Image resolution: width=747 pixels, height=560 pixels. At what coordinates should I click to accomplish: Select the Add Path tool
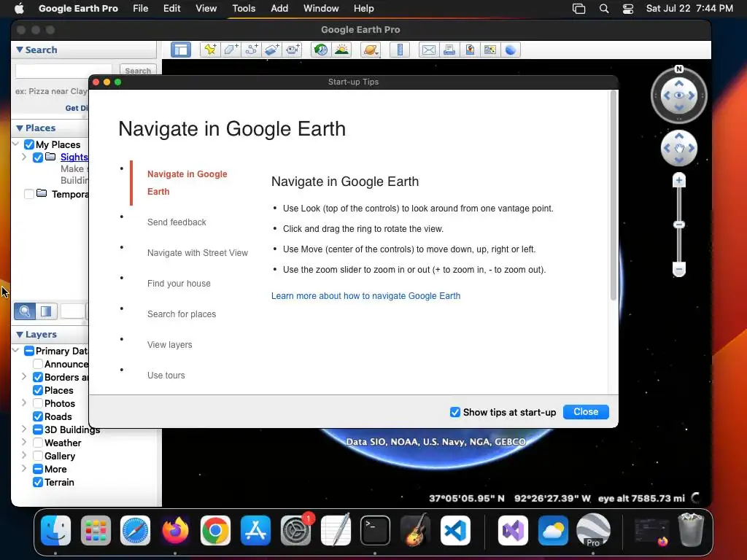click(x=252, y=50)
